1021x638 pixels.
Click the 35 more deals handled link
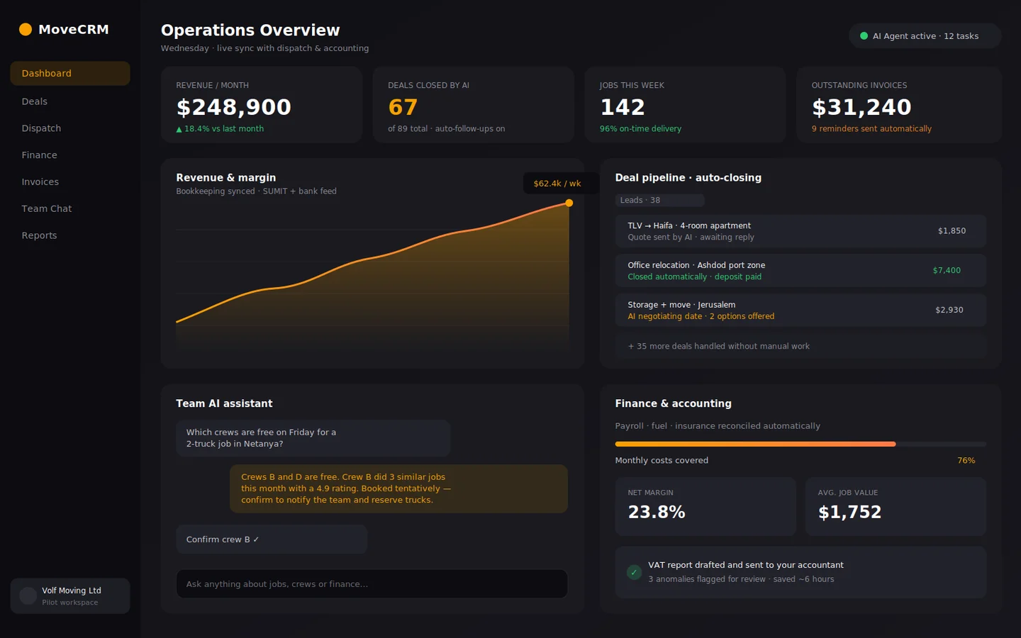[x=800, y=347]
